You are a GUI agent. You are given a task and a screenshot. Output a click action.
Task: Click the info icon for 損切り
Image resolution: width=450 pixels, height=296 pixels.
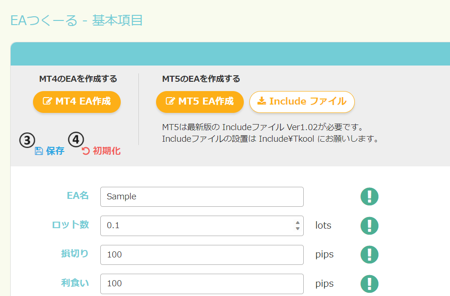tap(369, 255)
